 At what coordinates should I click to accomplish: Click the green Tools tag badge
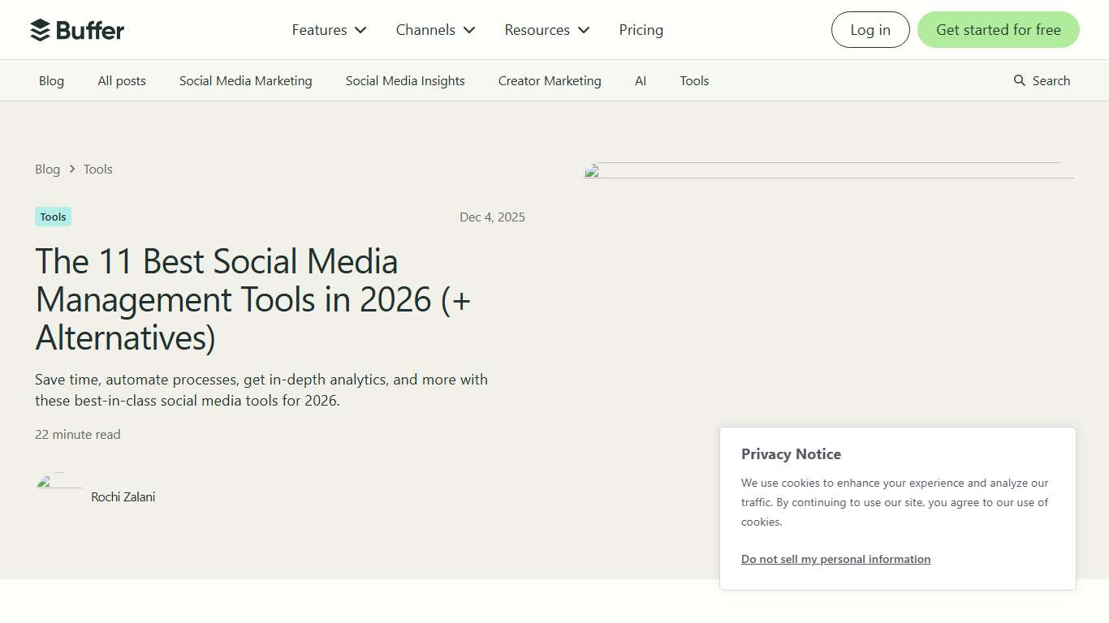tap(52, 217)
